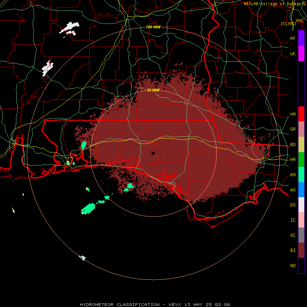Click the KEVX radar site identifier

click(175, 305)
